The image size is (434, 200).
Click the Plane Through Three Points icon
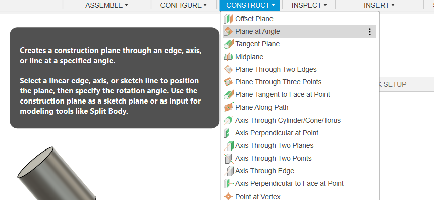(228, 82)
